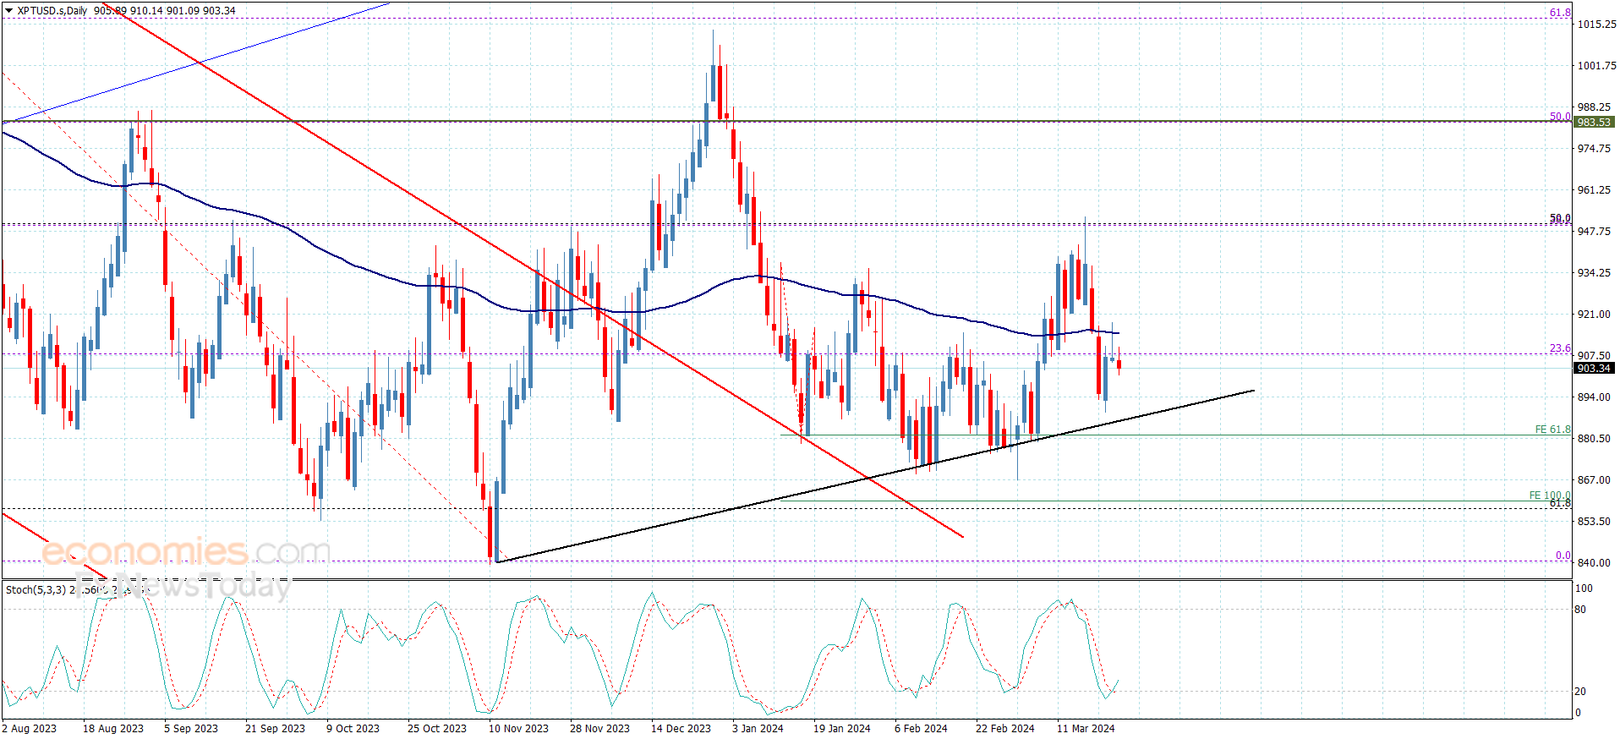Click the 2 Aug 2023 date label
The image size is (1620, 739).
coord(30,729)
